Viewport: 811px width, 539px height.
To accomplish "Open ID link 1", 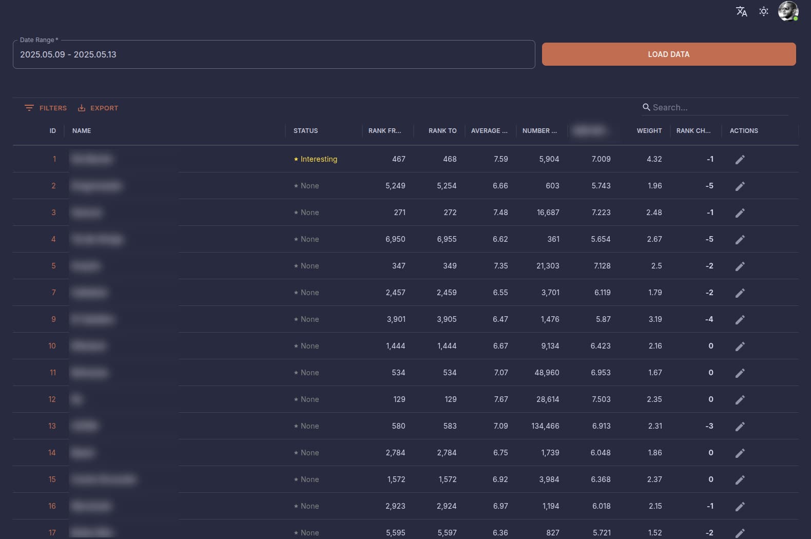I will pyautogui.click(x=54, y=159).
